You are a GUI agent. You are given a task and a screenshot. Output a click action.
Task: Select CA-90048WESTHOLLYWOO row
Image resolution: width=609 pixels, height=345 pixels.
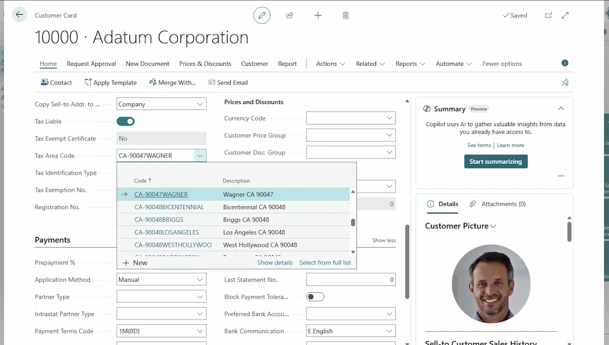coord(233,245)
